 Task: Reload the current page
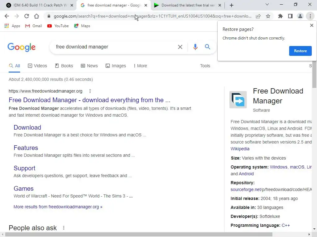pyautogui.click(x=27, y=16)
